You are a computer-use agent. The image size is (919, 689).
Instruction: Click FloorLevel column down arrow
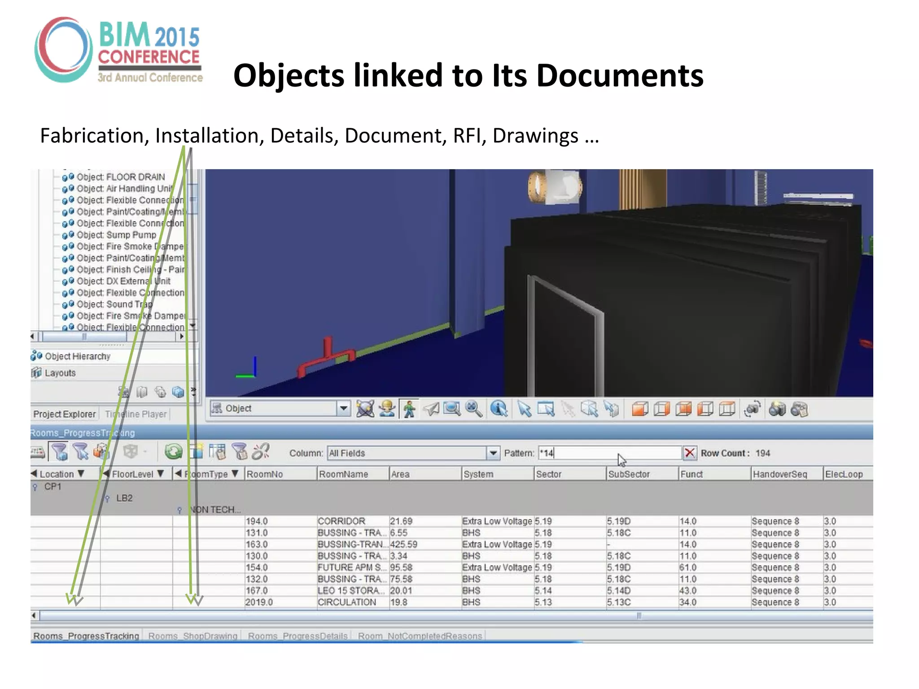(161, 474)
